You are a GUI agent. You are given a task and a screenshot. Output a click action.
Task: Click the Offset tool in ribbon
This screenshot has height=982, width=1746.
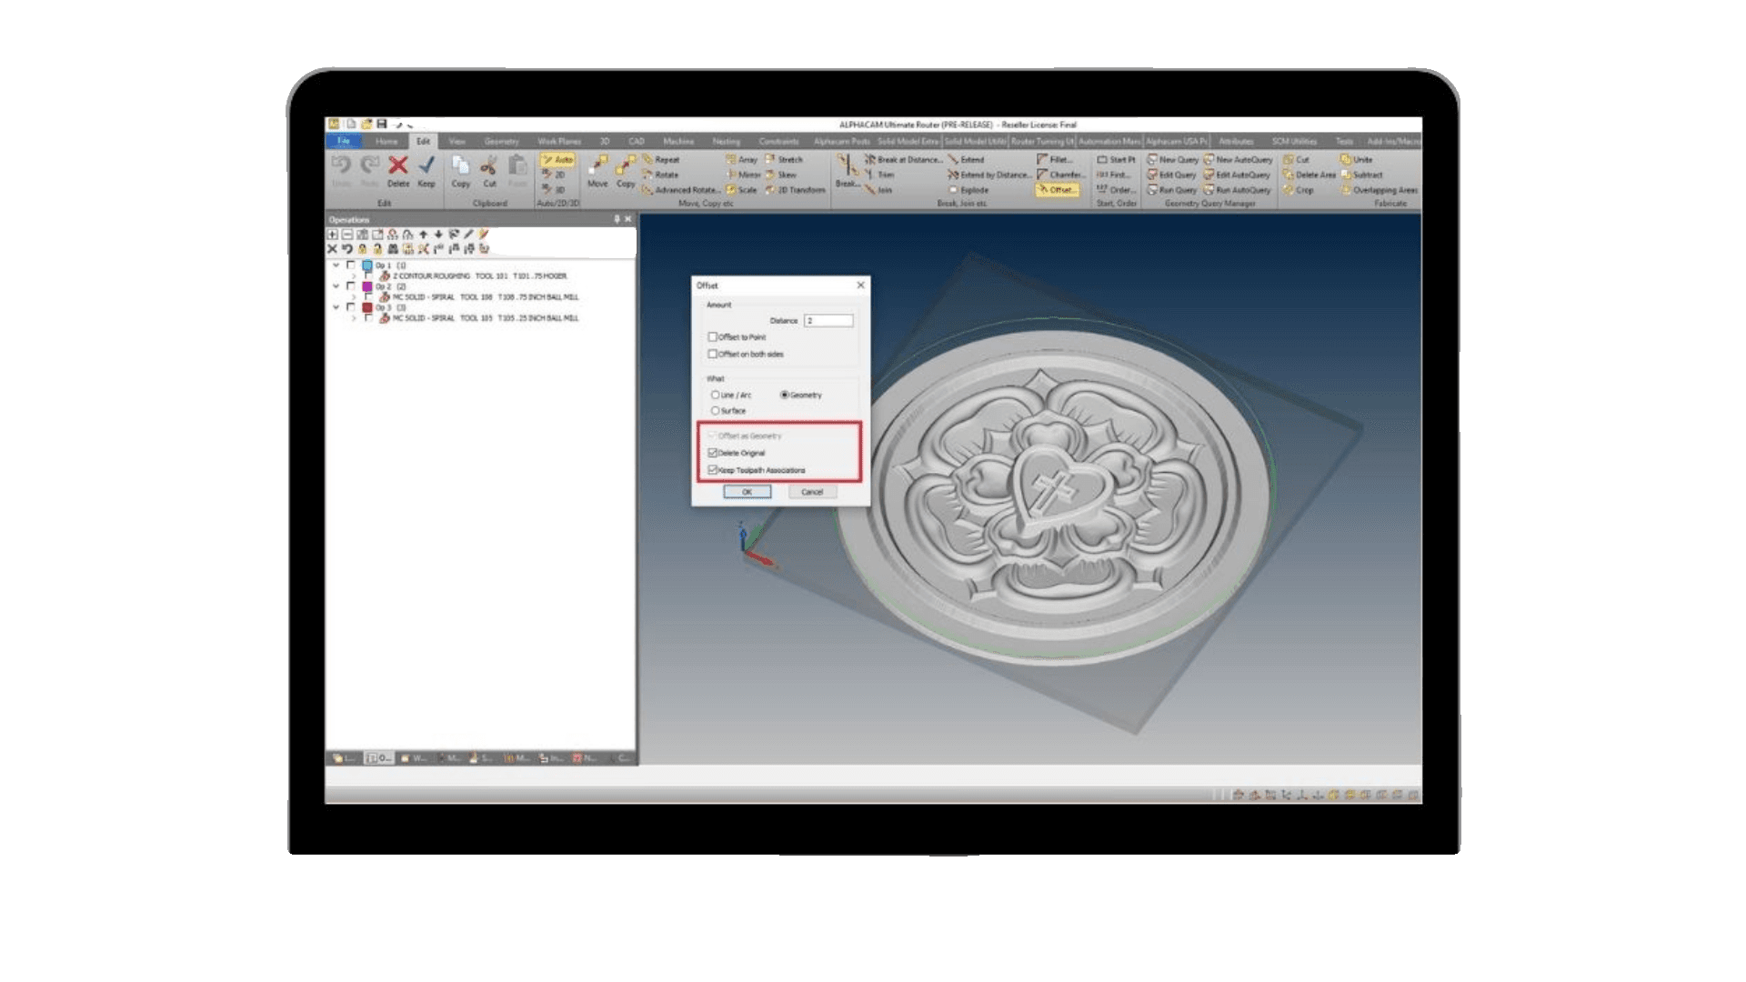[x=1057, y=190]
